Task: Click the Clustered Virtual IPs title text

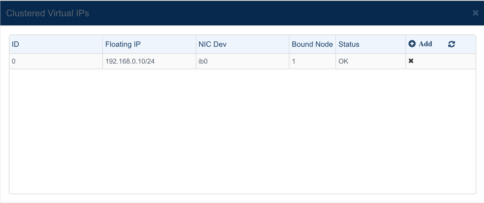Action: (47, 13)
